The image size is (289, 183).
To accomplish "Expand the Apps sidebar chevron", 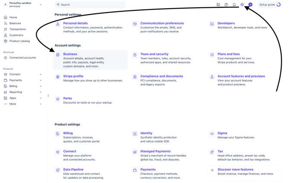I will pyautogui.click(x=41, y=98).
